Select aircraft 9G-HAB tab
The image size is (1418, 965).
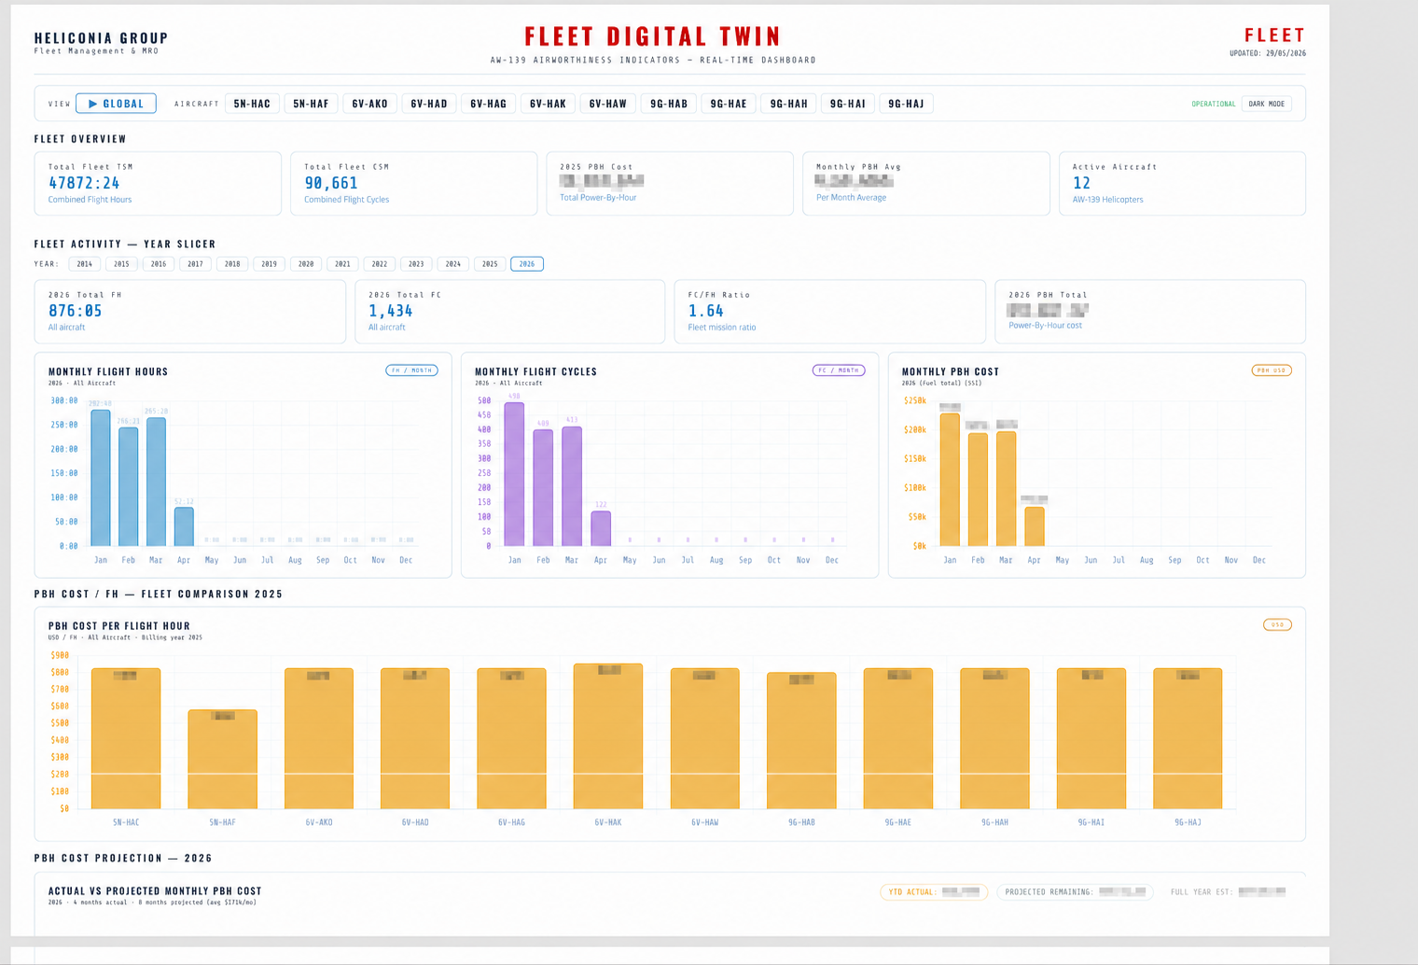pos(669,104)
